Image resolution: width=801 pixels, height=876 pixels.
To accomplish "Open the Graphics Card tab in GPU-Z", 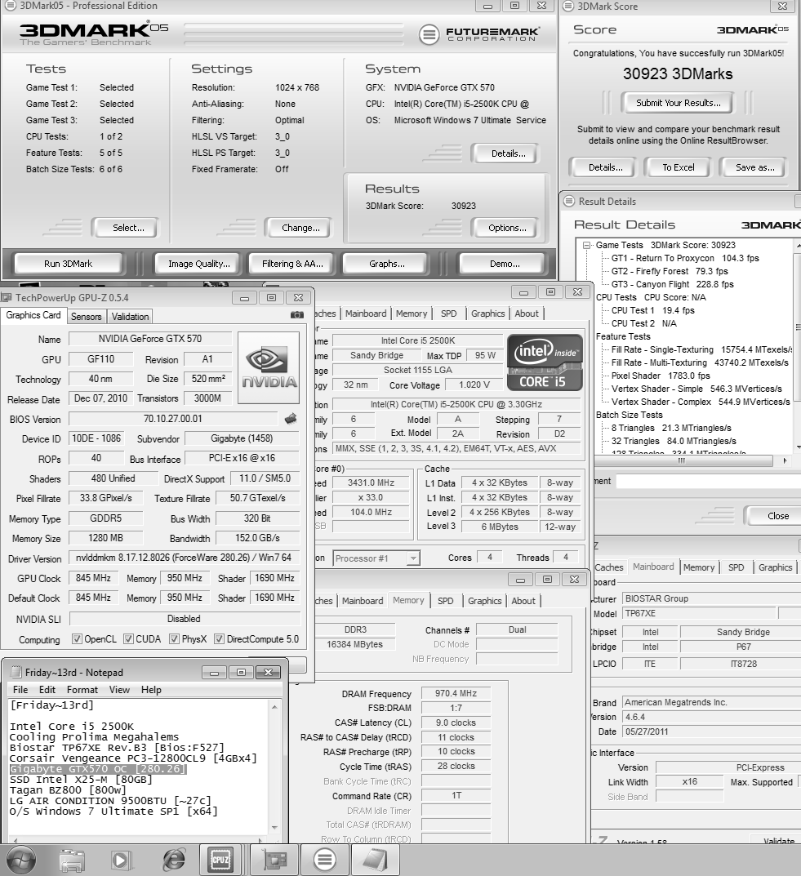I will point(33,315).
